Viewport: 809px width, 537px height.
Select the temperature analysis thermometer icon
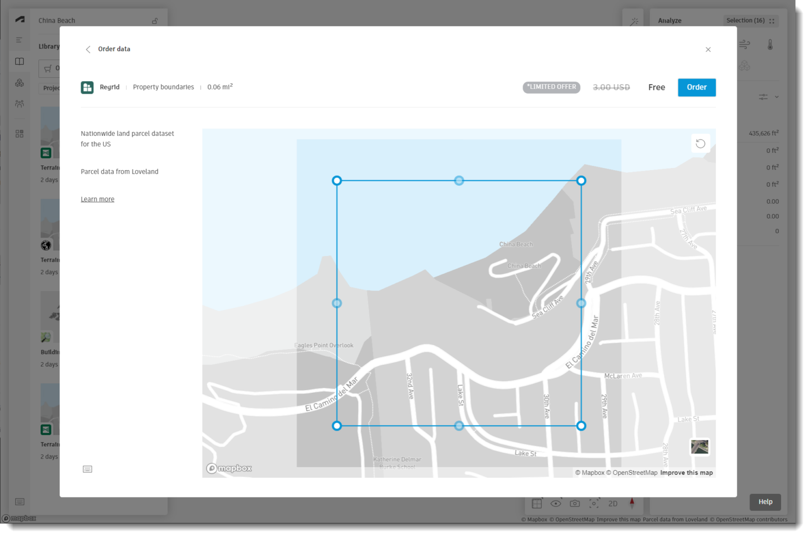click(769, 45)
